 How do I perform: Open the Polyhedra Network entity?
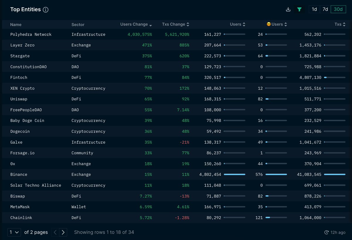(31, 34)
